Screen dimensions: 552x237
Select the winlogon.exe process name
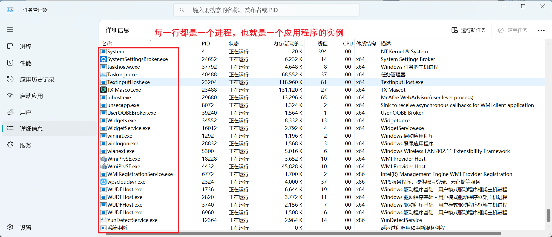tap(123, 143)
